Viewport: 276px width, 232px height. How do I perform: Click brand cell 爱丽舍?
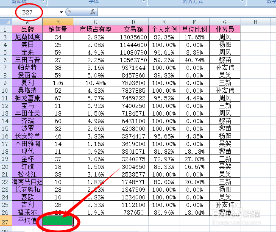(27, 75)
